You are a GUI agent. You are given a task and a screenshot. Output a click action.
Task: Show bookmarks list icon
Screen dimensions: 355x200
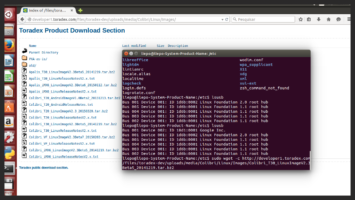point(309,19)
